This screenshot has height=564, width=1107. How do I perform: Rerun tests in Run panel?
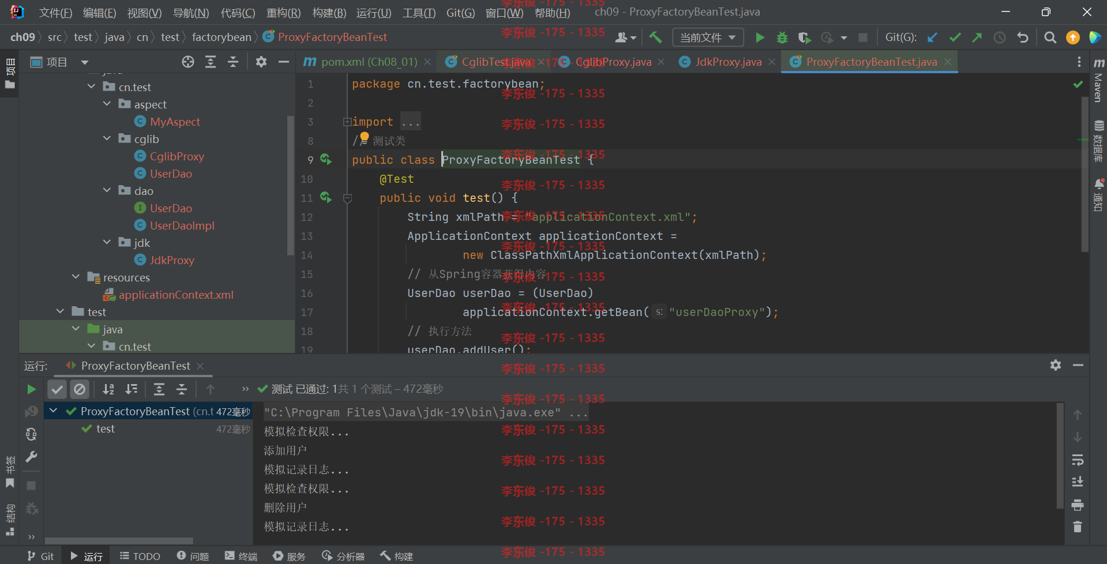pos(32,389)
